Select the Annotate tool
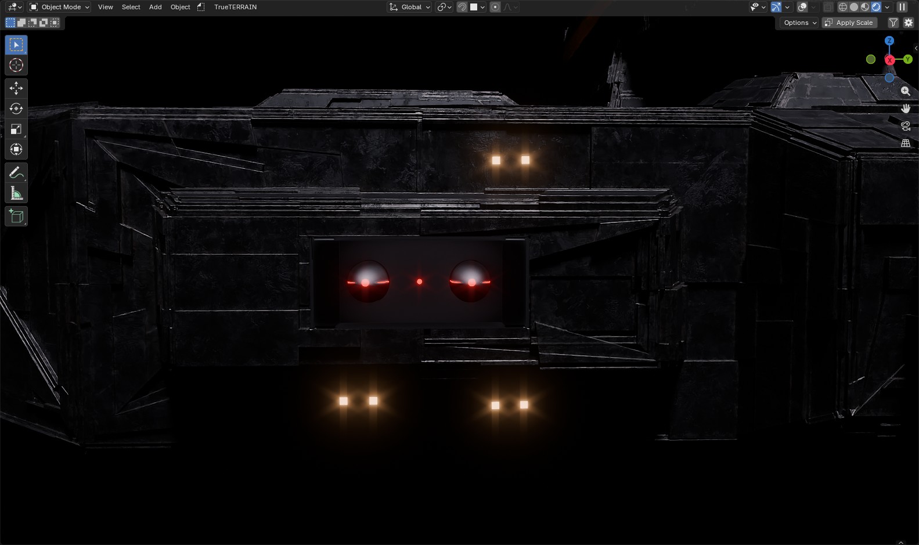Viewport: 919px width, 545px height. (x=16, y=172)
